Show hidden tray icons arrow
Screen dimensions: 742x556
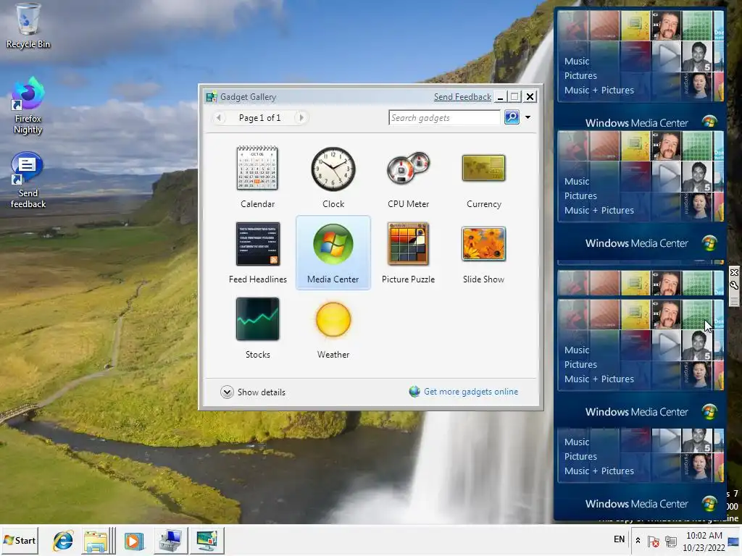(x=638, y=540)
